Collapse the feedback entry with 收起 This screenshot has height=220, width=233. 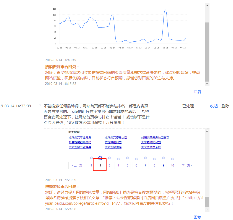(214, 106)
